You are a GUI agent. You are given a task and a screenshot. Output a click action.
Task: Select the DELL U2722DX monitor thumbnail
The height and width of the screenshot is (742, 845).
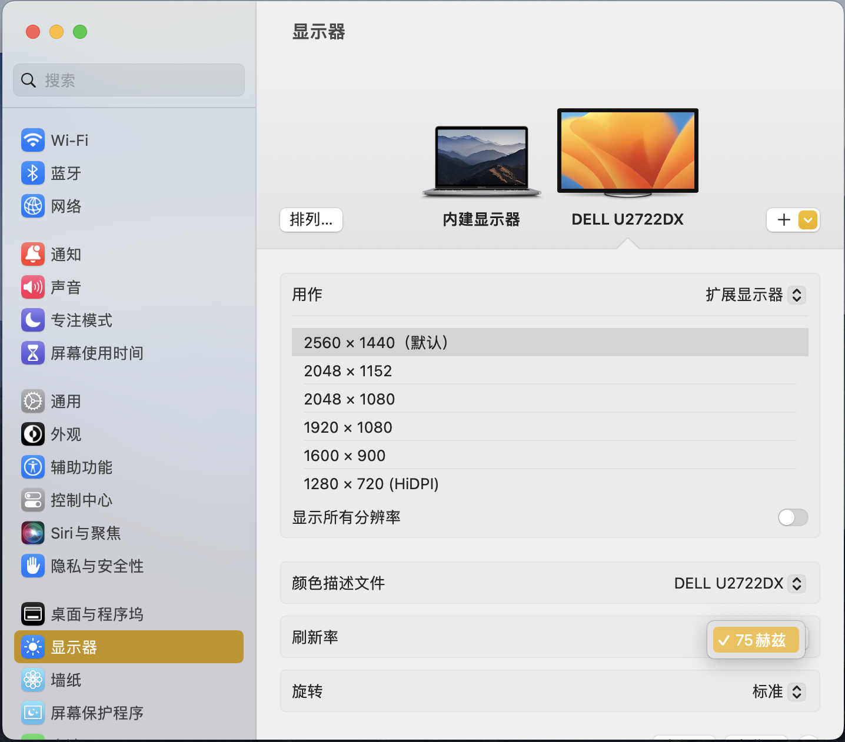pyautogui.click(x=628, y=152)
